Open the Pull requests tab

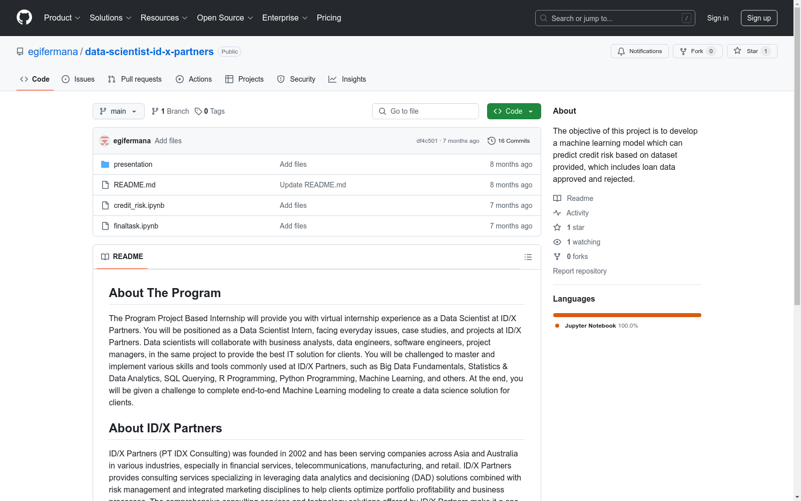(x=135, y=79)
